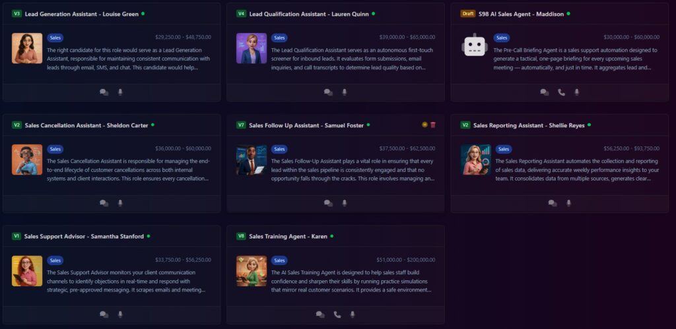Open chat for Louise Green assistant
Viewport: 676px width, 329px height.
pos(104,92)
